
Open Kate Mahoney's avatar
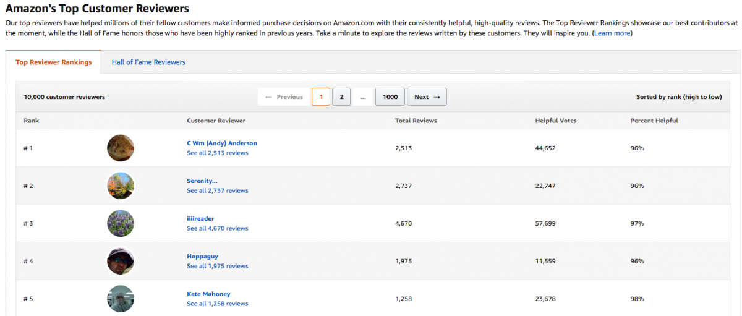coord(121,299)
